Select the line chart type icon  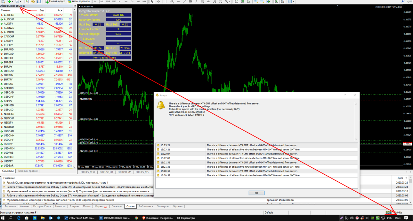pyautogui.click(x=249, y=1)
